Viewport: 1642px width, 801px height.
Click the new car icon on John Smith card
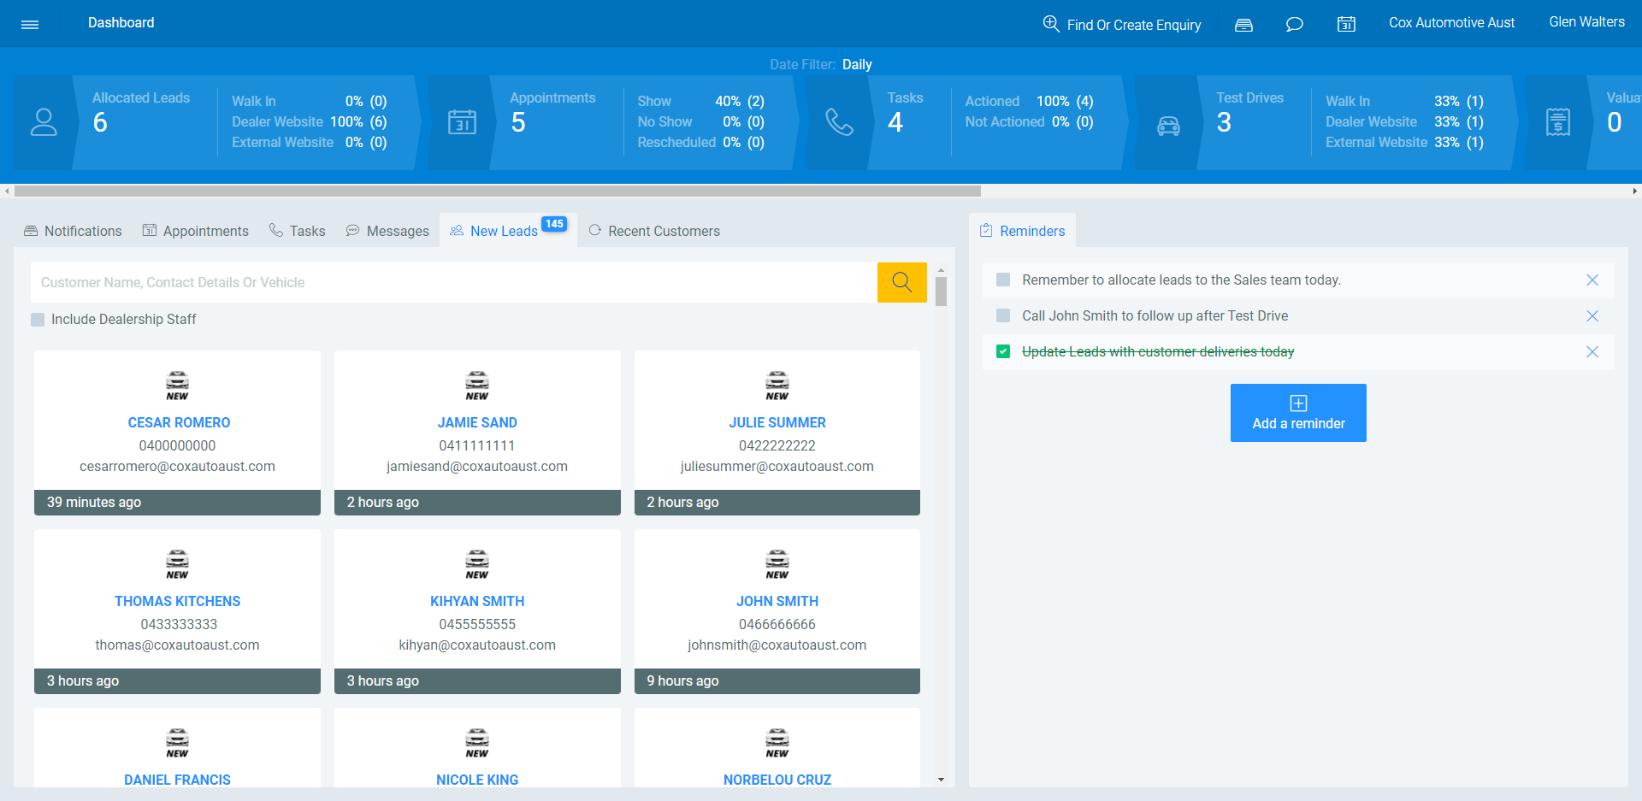tap(777, 564)
